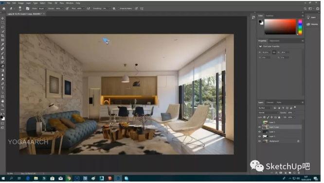Viewport: 324px width, 183px height.
Task: Toggle the Erase to History checkbox
Action: [x=119, y=8]
